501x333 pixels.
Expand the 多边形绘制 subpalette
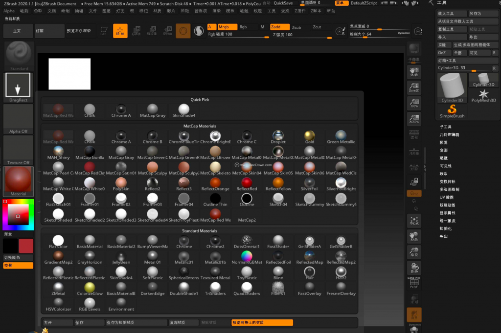[x=449, y=189]
